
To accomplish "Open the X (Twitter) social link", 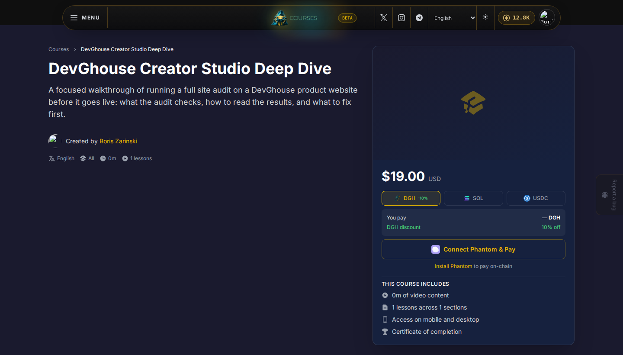I will [x=384, y=18].
